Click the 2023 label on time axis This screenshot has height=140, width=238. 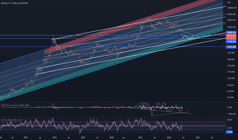(197, 137)
